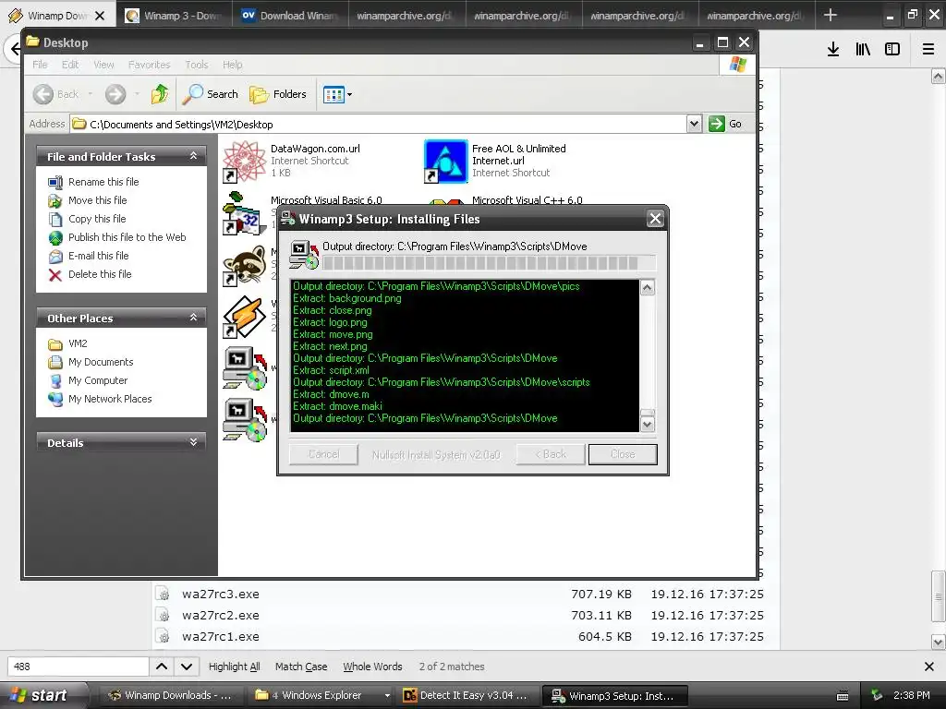Open browser Library icon

(x=863, y=50)
